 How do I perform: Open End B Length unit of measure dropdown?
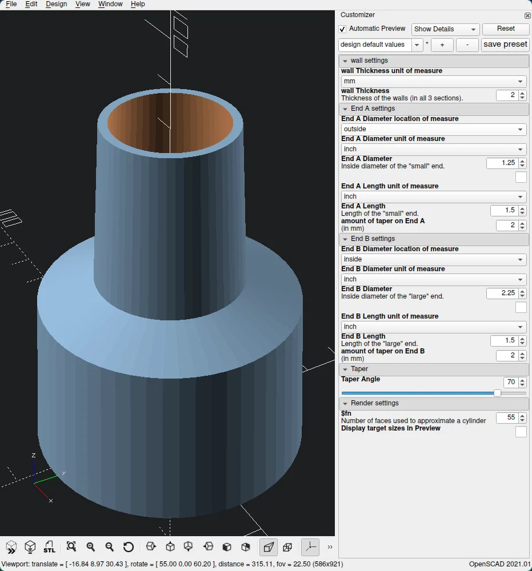(x=434, y=327)
